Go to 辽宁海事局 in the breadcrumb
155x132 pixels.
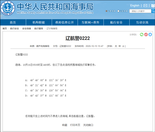click(52, 29)
